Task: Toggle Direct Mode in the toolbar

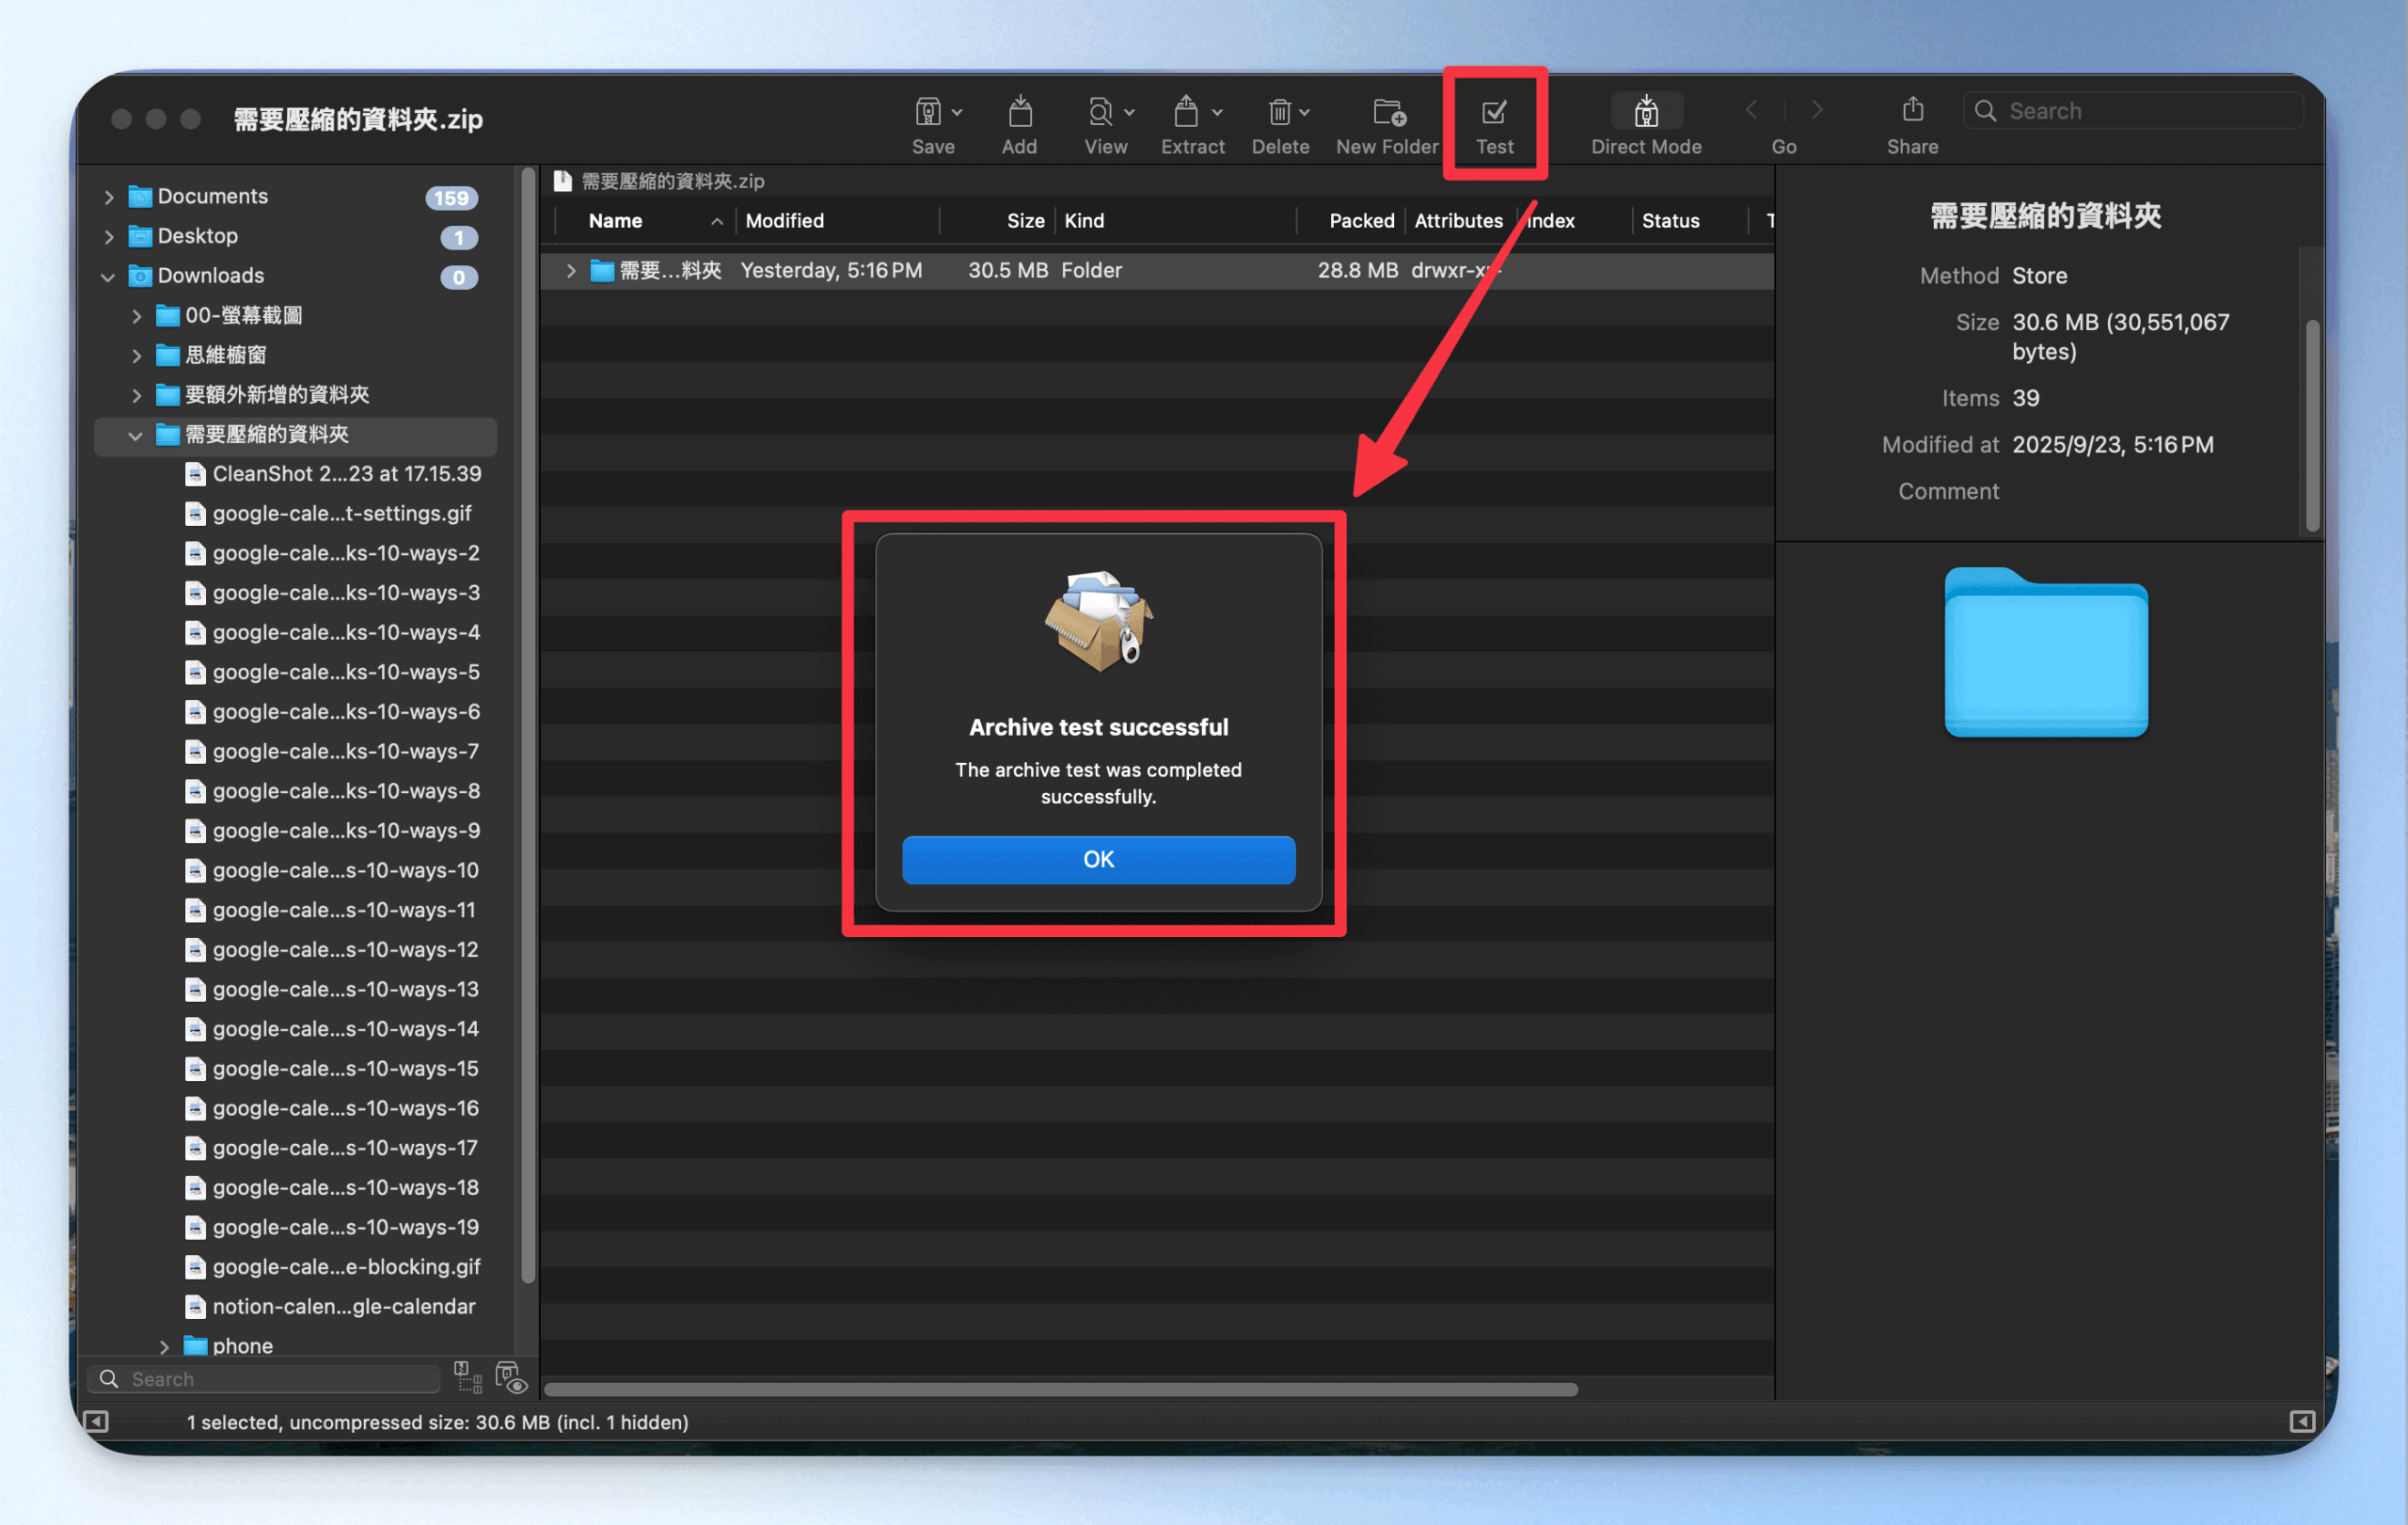Action: click(1646, 112)
